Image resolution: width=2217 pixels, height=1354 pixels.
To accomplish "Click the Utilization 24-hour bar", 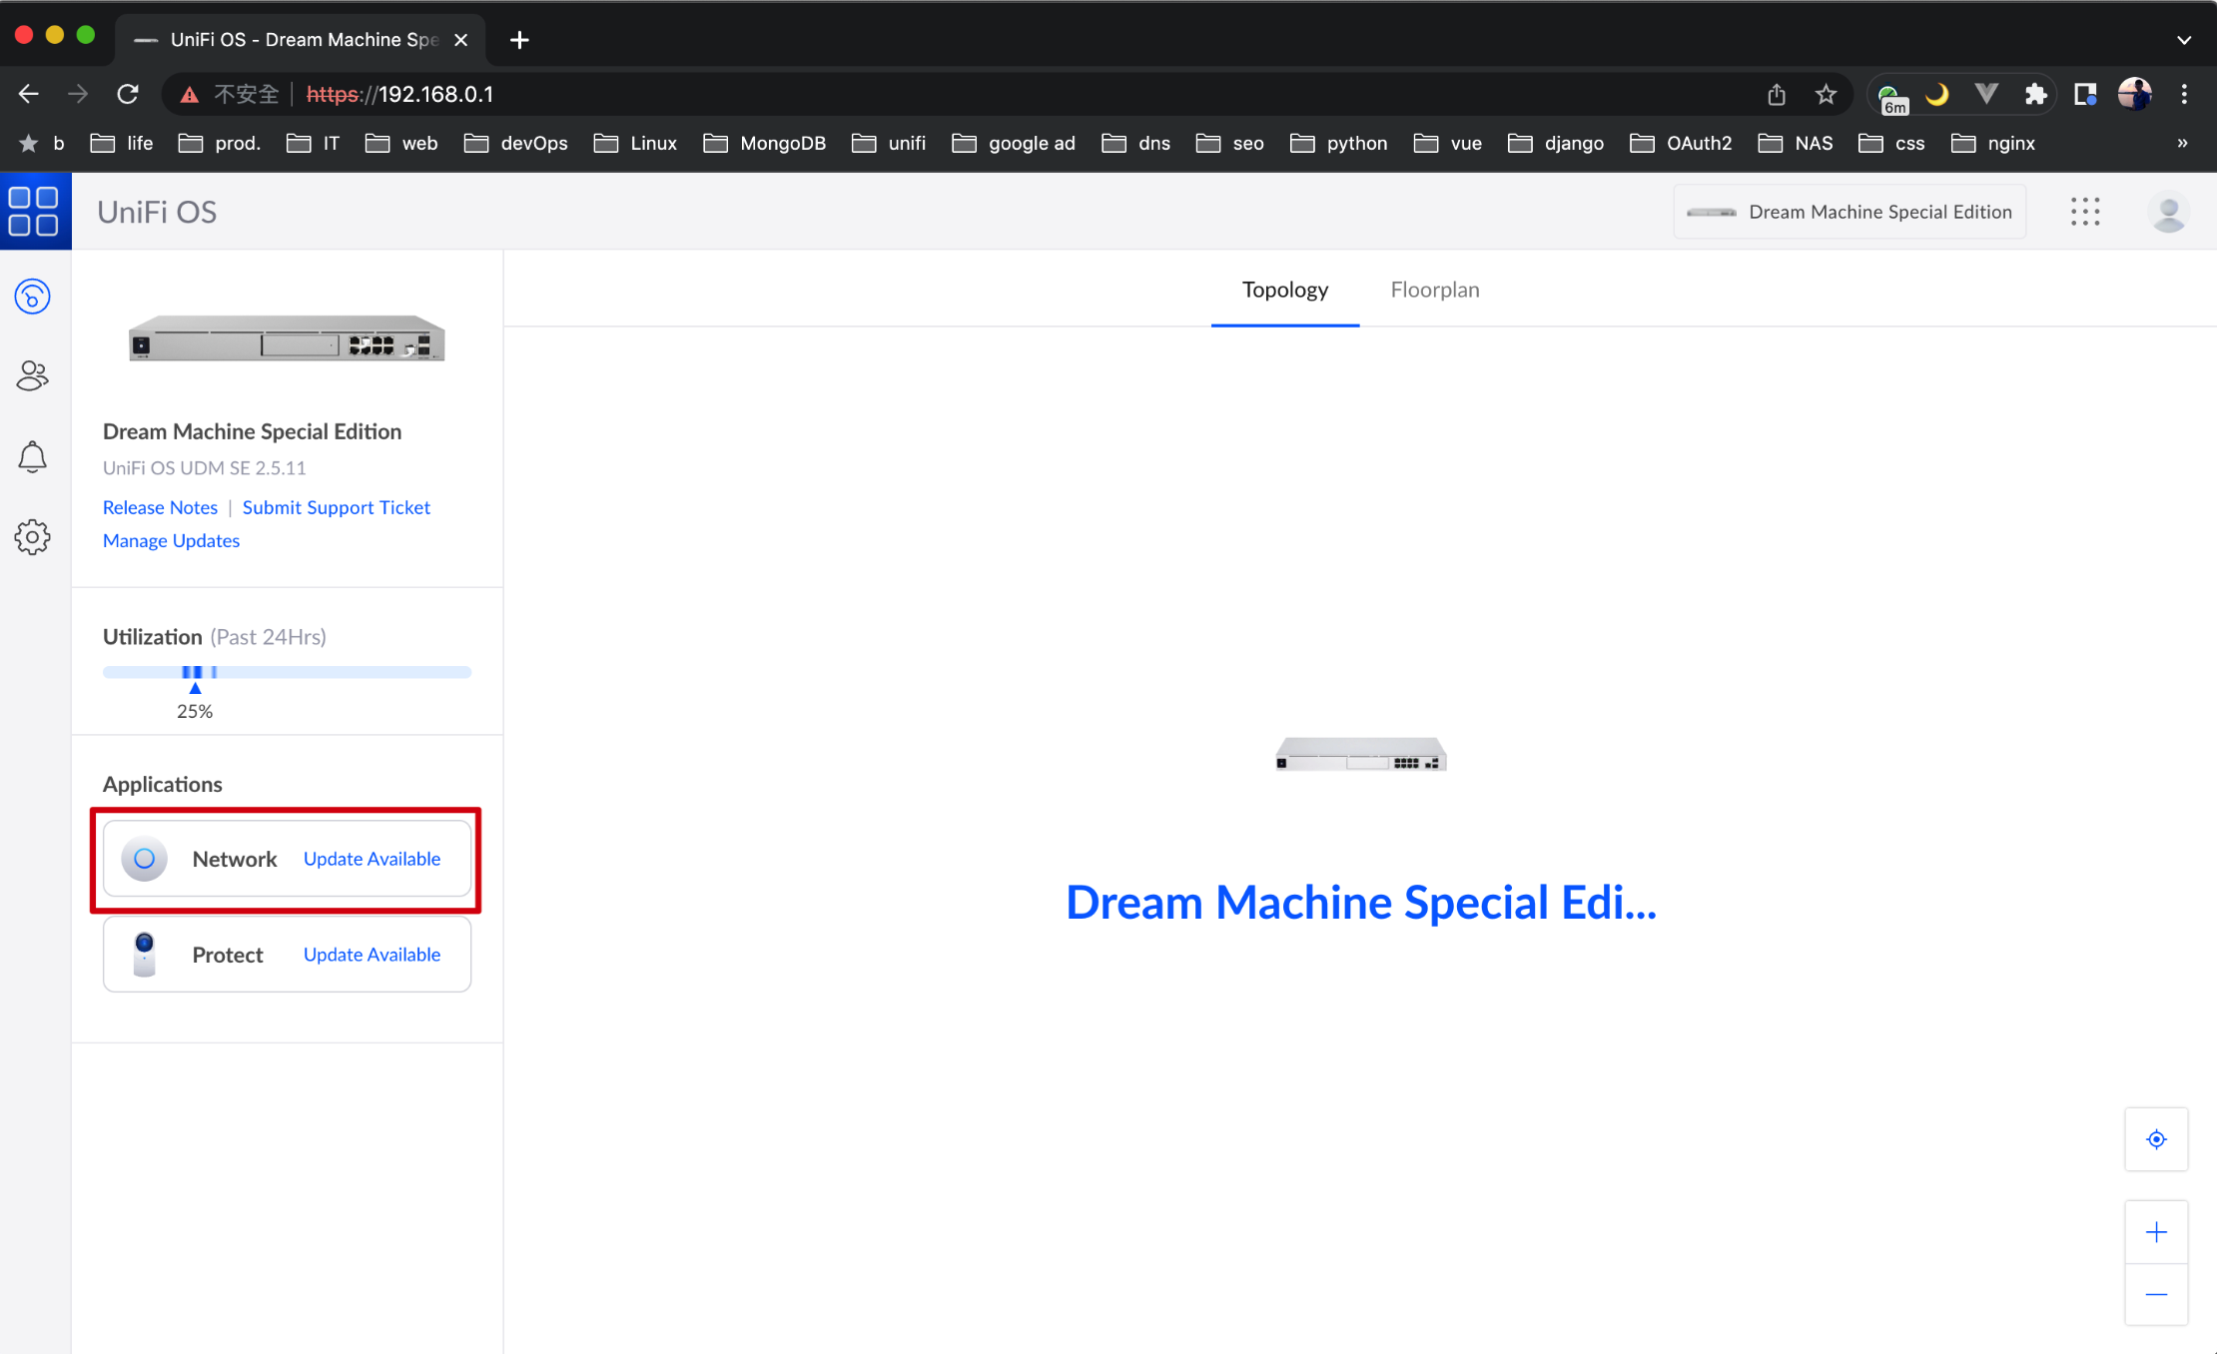I will (287, 672).
